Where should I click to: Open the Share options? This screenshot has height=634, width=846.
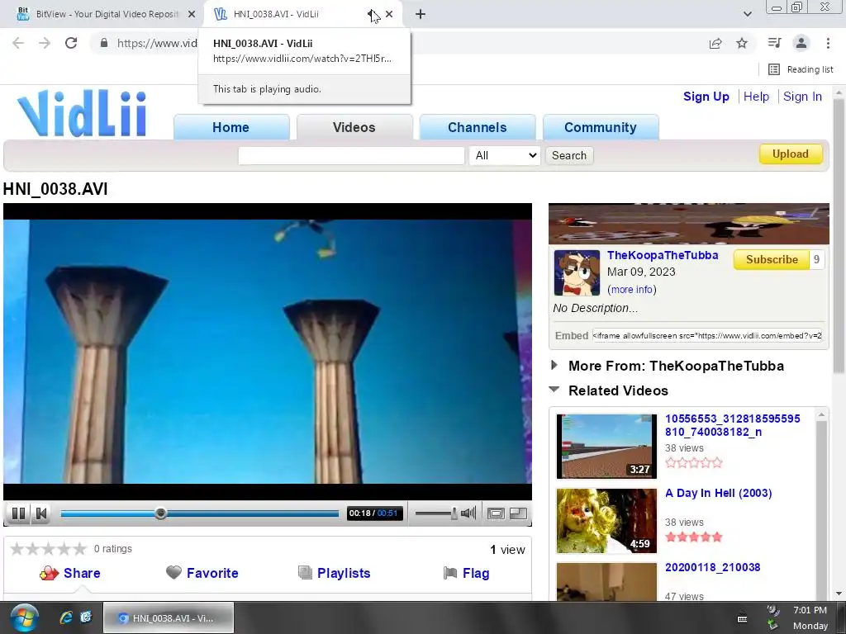pyautogui.click(x=70, y=573)
